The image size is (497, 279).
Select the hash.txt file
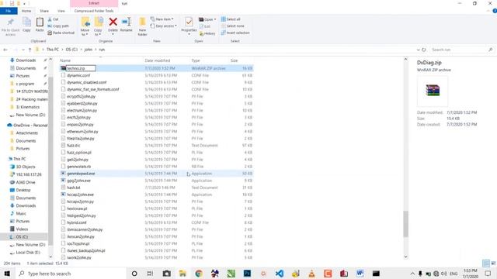[x=73, y=188]
